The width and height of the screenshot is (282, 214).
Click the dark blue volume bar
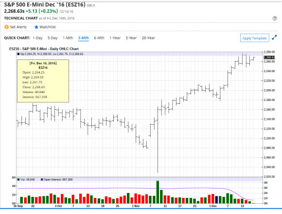216,200
